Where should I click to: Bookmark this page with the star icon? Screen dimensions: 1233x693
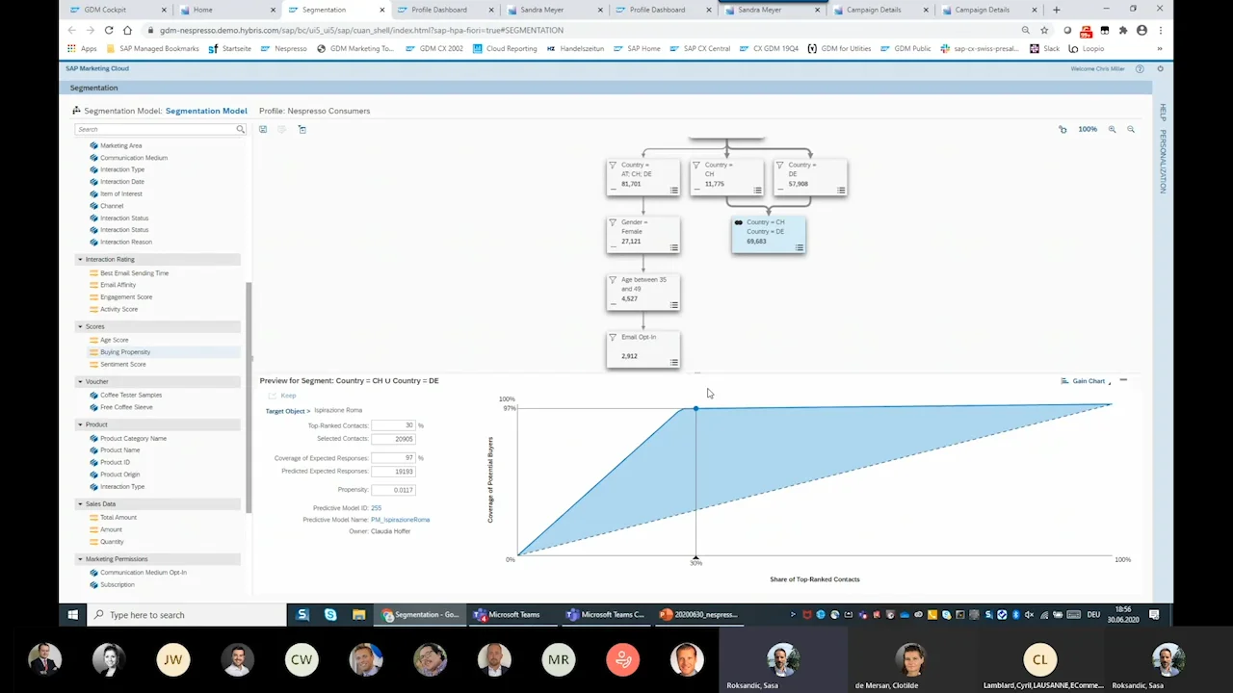point(1044,30)
